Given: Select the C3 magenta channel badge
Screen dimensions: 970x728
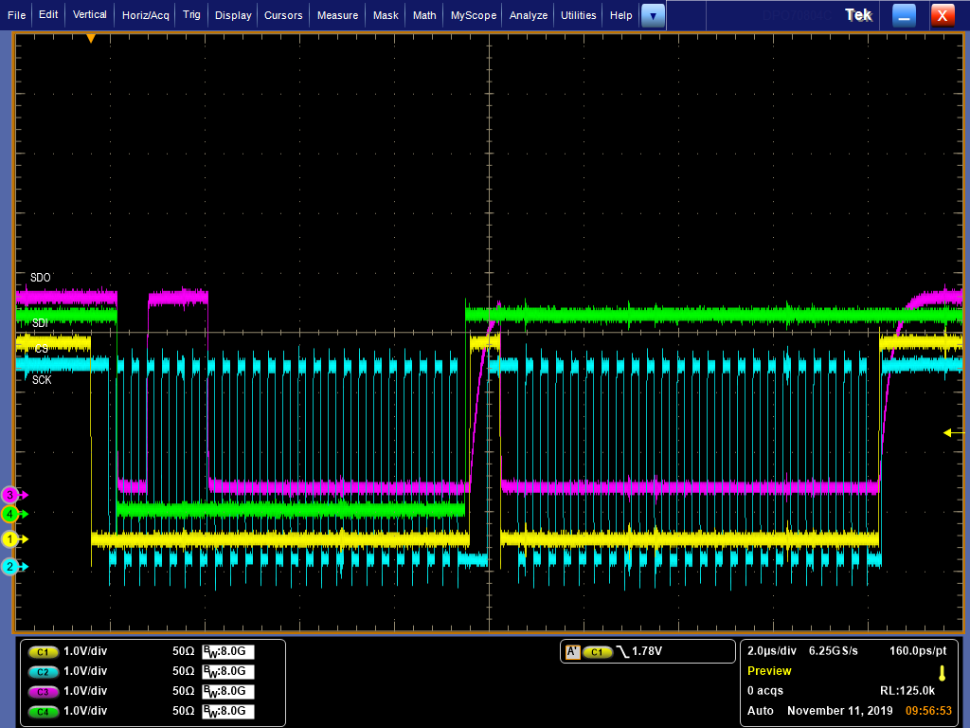Looking at the screenshot, I should coord(44,691).
